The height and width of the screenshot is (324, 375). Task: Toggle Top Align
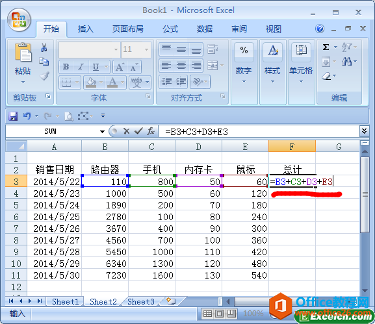coord(166,49)
